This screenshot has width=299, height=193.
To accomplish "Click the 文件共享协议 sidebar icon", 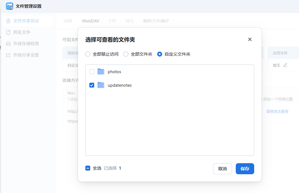I will [x=8, y=21].
